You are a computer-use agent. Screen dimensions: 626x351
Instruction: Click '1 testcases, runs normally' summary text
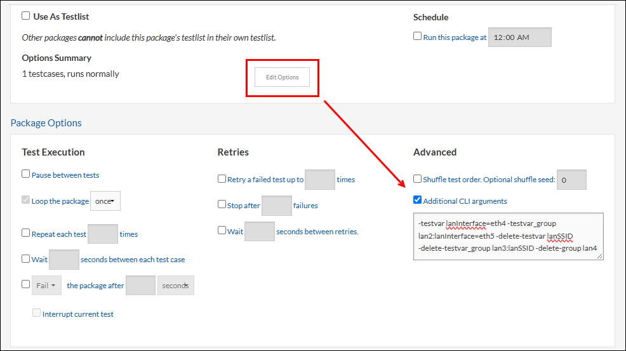pos(70,74)
